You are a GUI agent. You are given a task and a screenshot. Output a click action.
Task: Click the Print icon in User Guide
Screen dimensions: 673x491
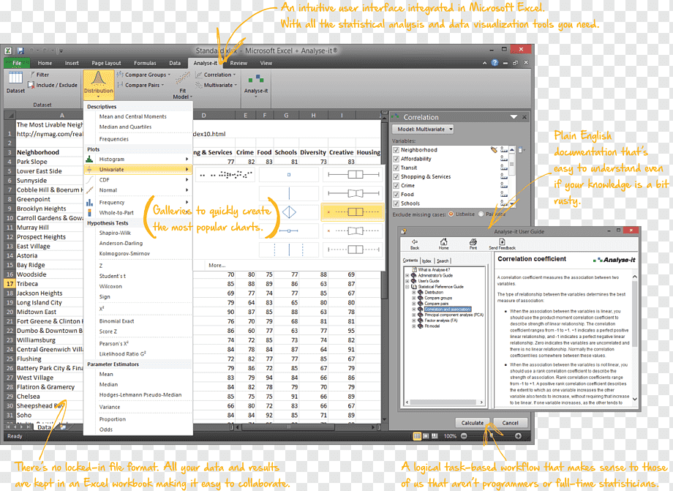click(x=473, y=242)
